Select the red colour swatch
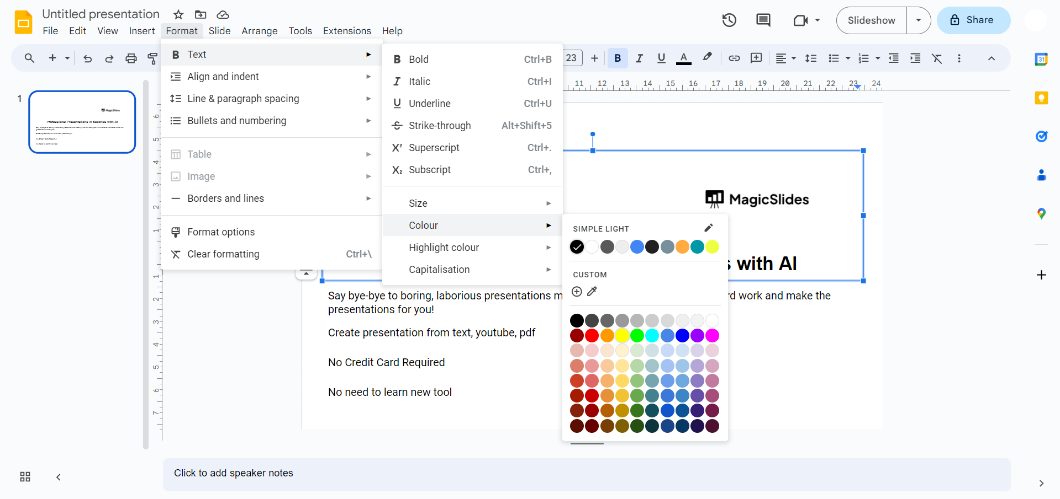Image resolution: width=1060 pixels, height=499 pixels. (x=592, y=335)
